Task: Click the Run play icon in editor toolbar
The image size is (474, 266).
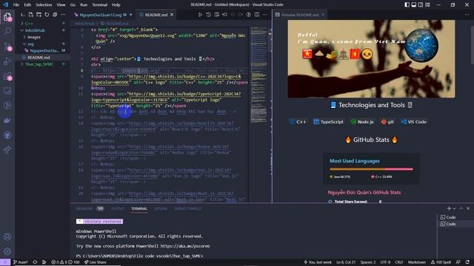Action: 200,15
